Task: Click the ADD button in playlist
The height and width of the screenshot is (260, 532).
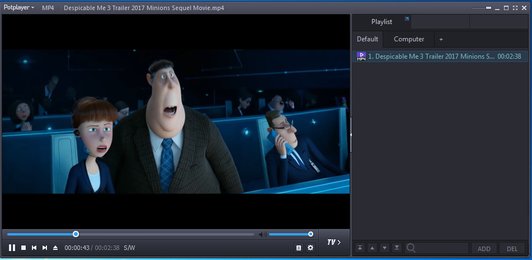Action: coord(484,248)
